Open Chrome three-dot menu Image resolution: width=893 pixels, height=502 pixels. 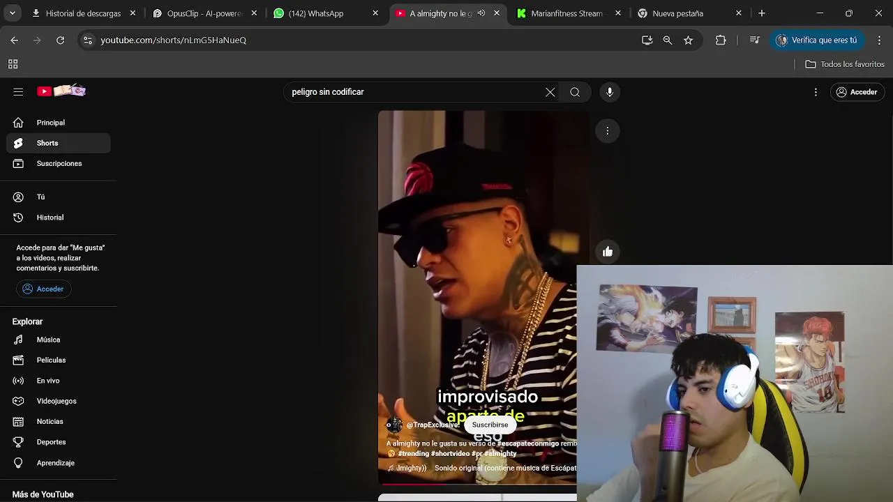tap(879, 40)
